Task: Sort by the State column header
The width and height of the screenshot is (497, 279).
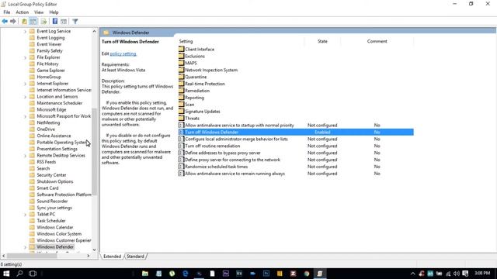Action: tap(322, 41)
